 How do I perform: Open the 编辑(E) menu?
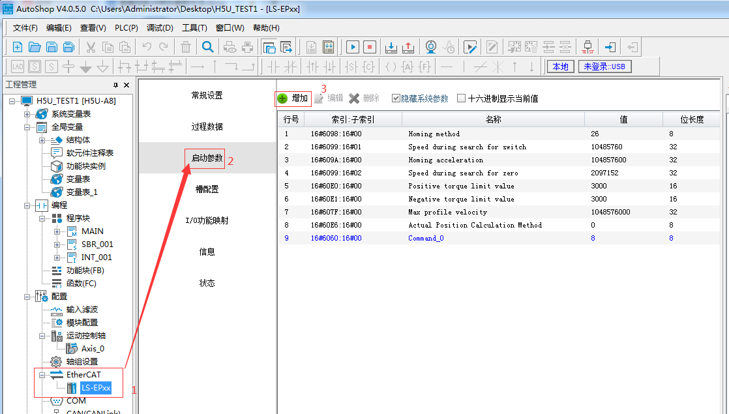click(x=59, y=28)
